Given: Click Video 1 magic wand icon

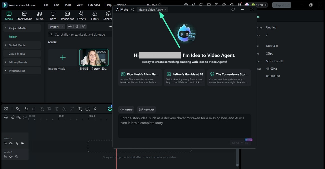Looking at the screenshot, I should pos(17,143).
